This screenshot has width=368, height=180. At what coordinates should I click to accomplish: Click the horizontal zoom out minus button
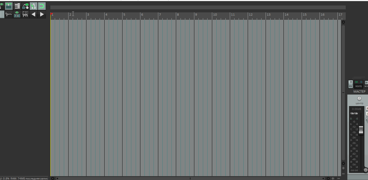click(x=339, y=179)
